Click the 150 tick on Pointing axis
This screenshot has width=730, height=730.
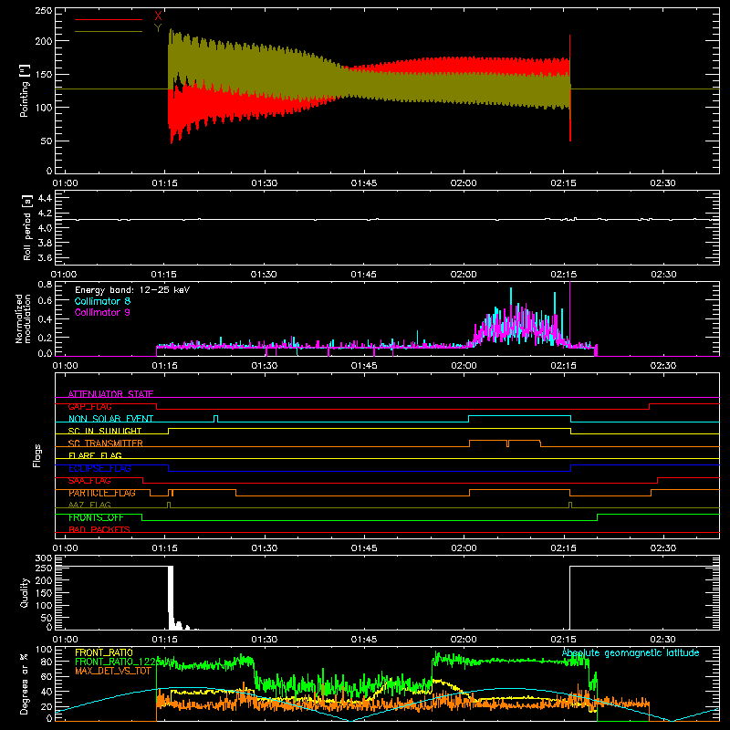coord(44,74)
